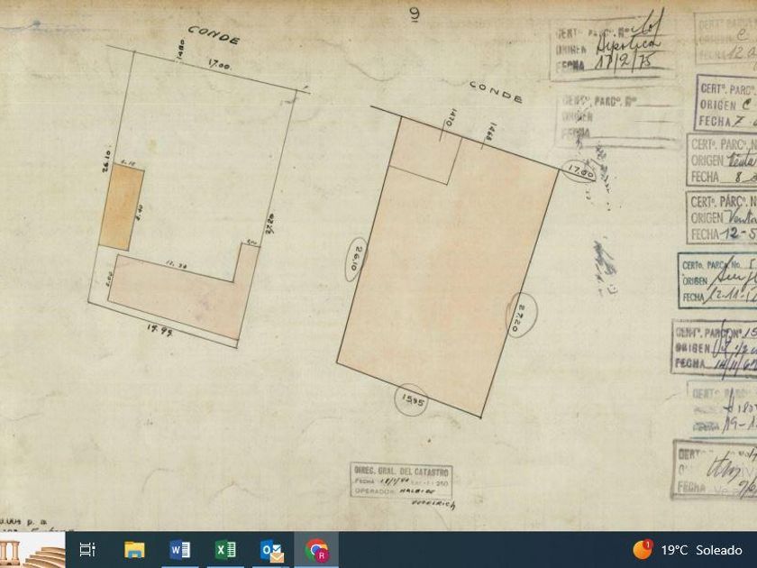Image resolution: width=757 pixels, height=568 pixels.
Task: Click the circled 1700 measurement
Action: [579, 169]
